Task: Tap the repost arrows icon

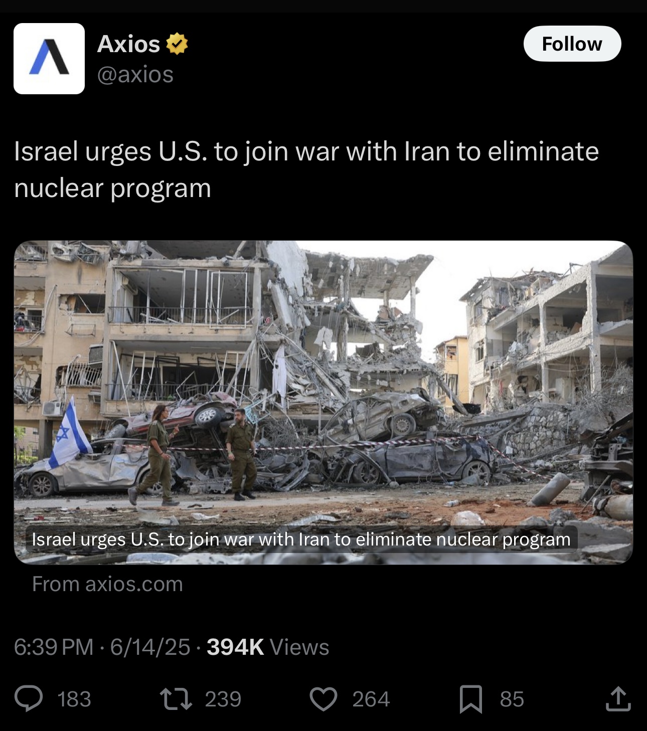Action: click(176, 699)
